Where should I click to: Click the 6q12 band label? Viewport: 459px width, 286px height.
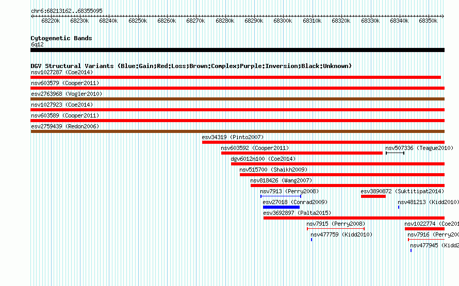click(37, 44)
